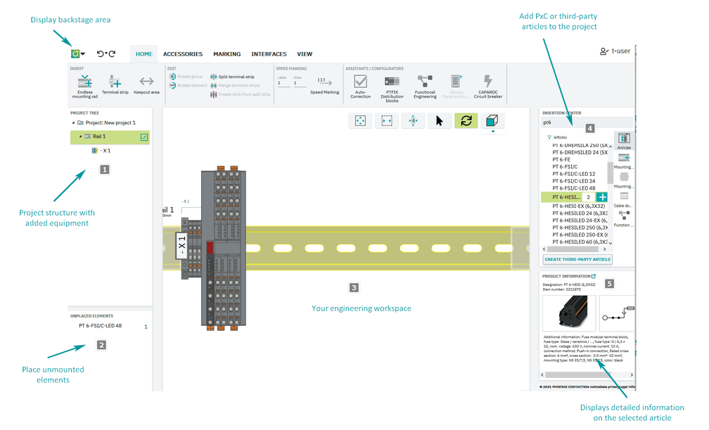The image size is (709, 430).
Task: Click Merge terminal strips
Action: [x=235, y=86]
